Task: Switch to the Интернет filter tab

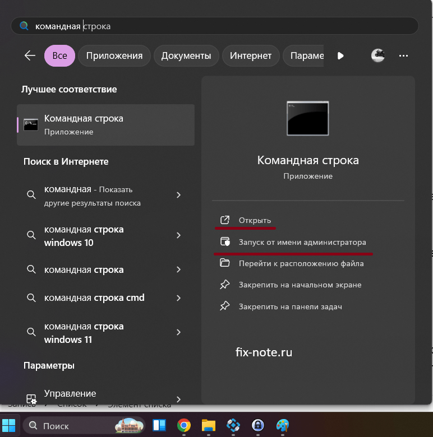Action: tap(251, 55)
